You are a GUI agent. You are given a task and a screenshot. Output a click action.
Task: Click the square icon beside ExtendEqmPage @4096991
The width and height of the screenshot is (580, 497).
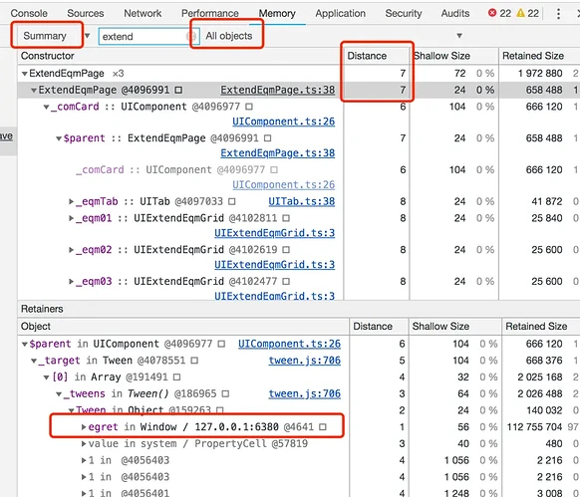pos(178,90)
